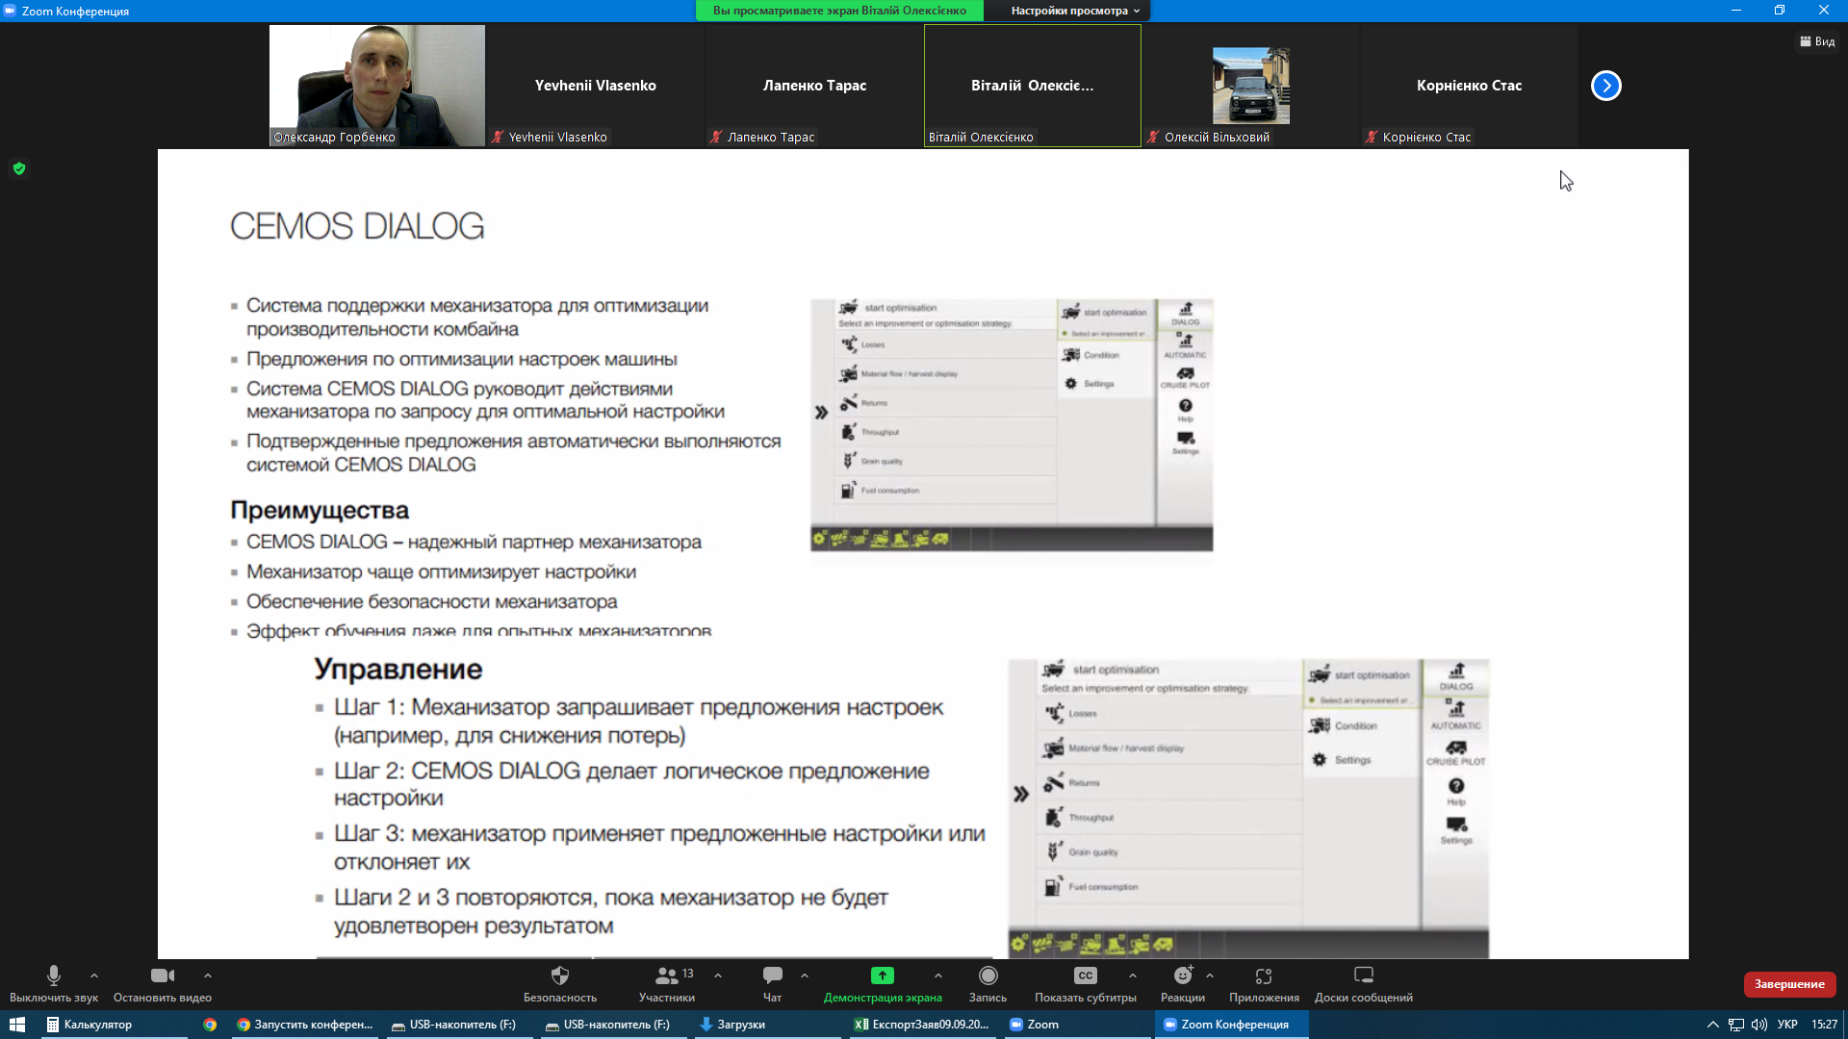Viewport: 1848px width, 1039px height.
Task: Stop video using camera icon
Action: click(x=162, y=983)
